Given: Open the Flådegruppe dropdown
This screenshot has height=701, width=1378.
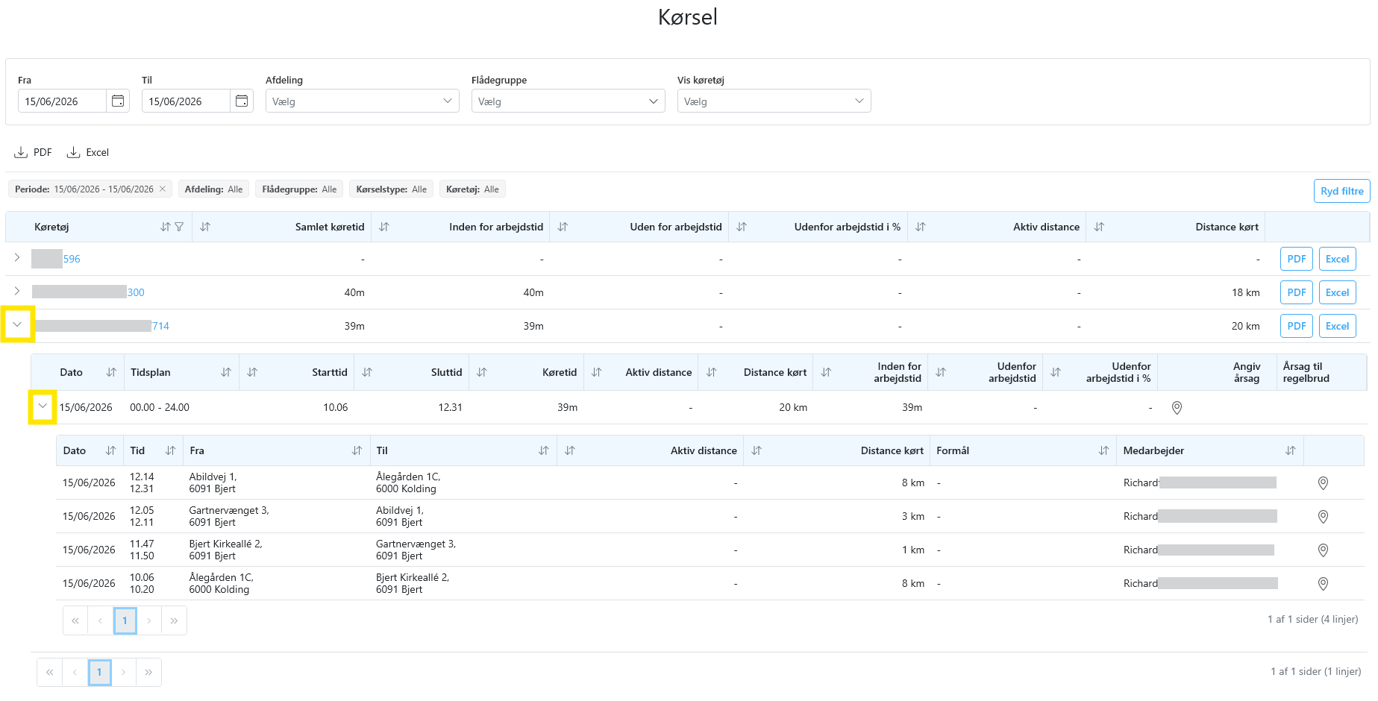Looking at the screenshot, I should [x=569, y=101].
